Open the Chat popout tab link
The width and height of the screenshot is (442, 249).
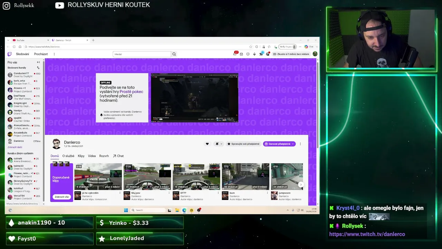(118, 156)
